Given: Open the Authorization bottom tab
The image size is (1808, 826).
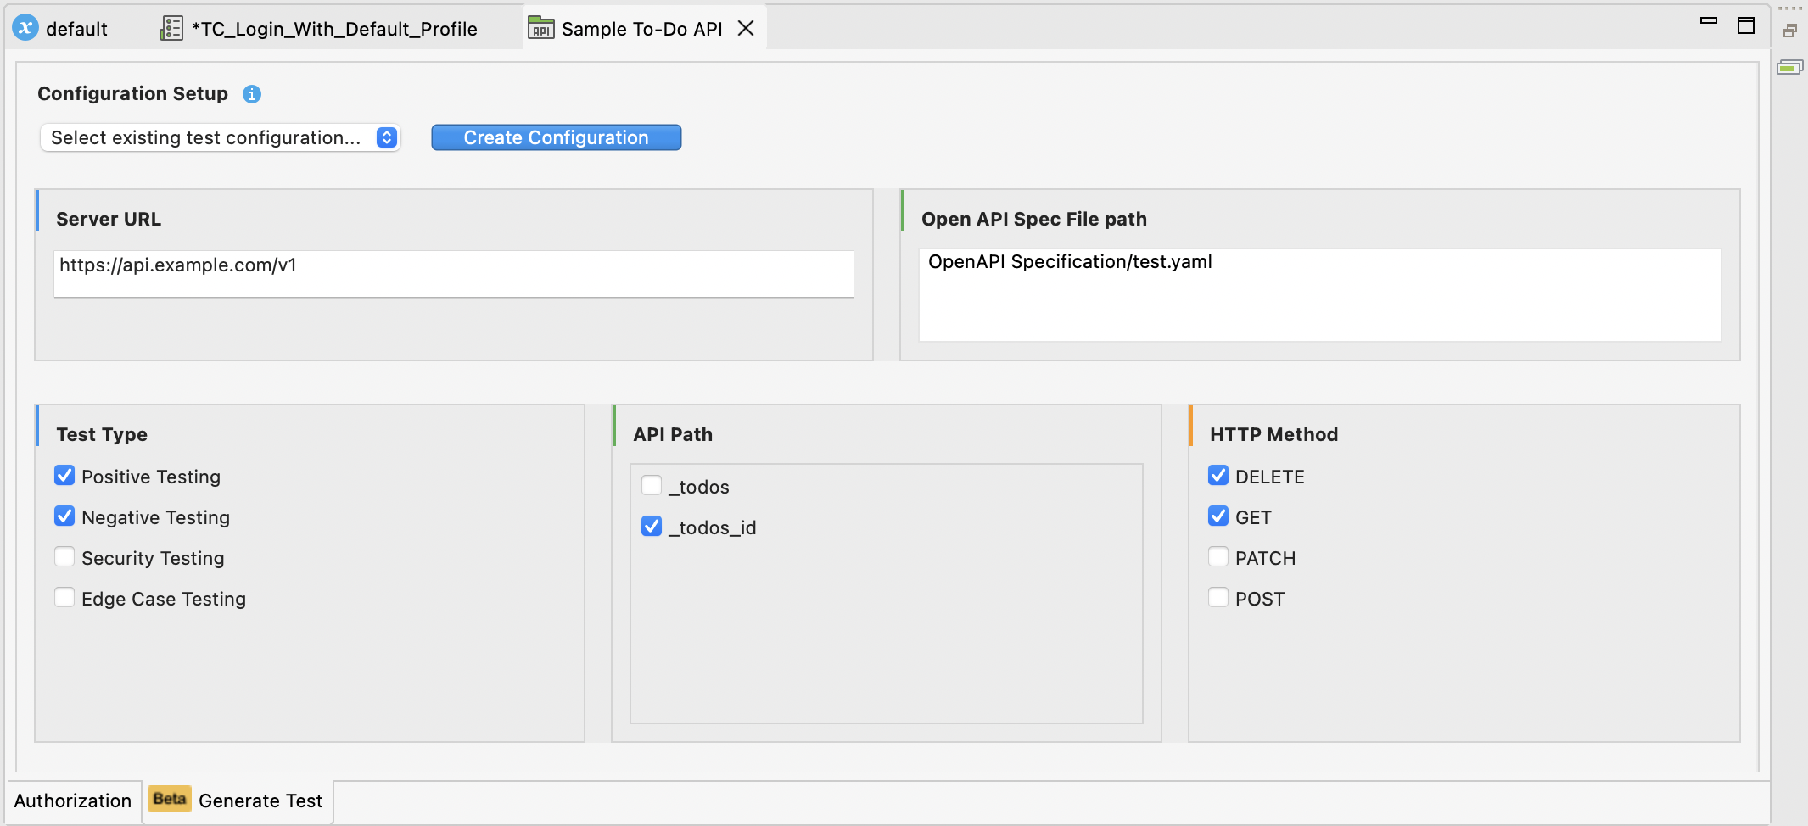Looking at the screenshot, I should [73, 801].
